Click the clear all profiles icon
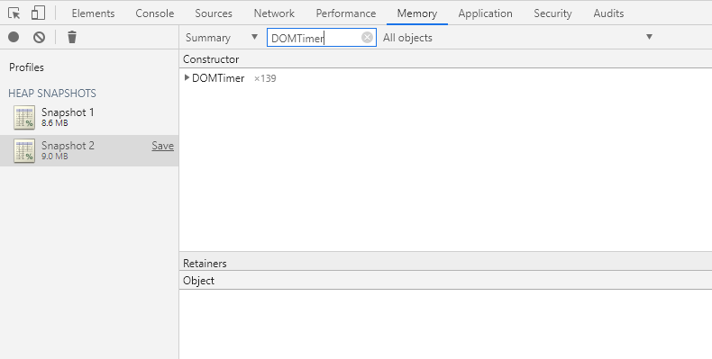This screenshot has height=359, width=712. pyautogui.click(x=39, y=37)
